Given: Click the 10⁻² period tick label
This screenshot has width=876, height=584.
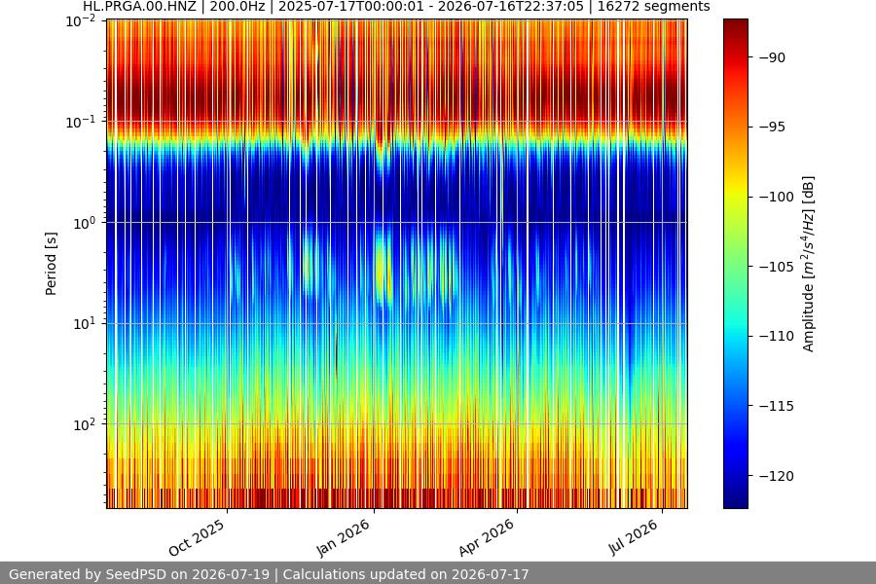Looking at the screenshot, I should pos(81,21).
